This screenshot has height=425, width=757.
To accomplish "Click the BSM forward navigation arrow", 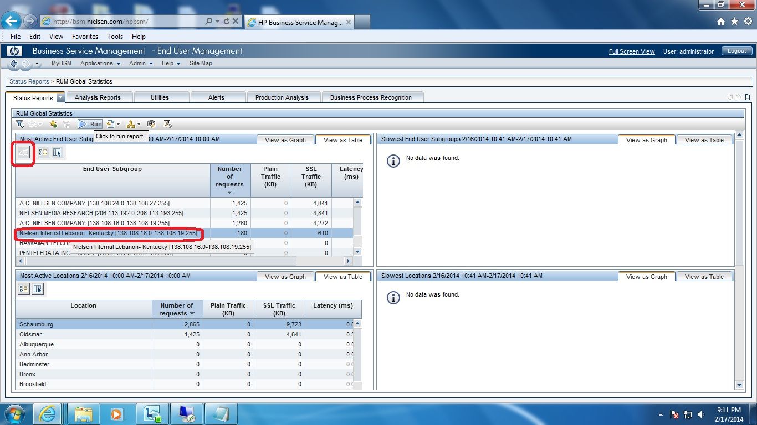I will tap(26, 64).
